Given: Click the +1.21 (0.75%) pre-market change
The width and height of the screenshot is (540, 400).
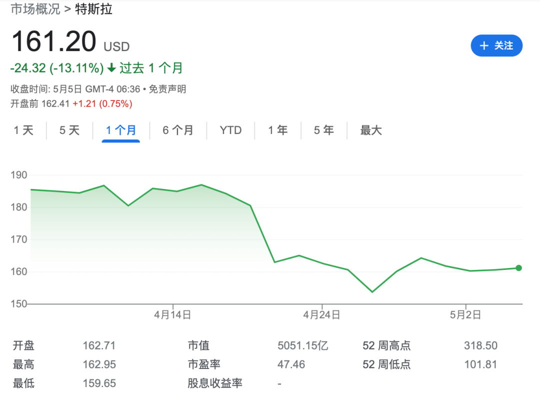Looking at the screenshot, I should coord(102,103).
